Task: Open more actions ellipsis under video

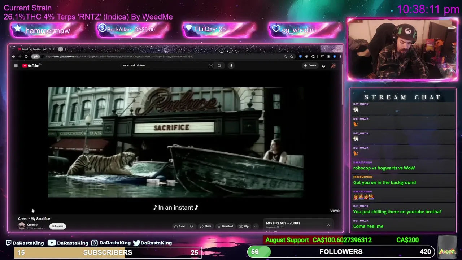Action: pyautogui.click(x=256, y=226)
